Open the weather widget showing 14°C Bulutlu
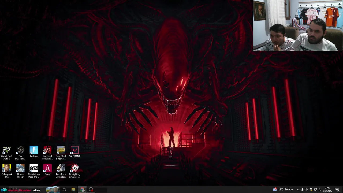 coord(283,190)
